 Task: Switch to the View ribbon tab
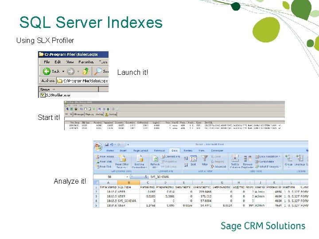click(201, 150)
